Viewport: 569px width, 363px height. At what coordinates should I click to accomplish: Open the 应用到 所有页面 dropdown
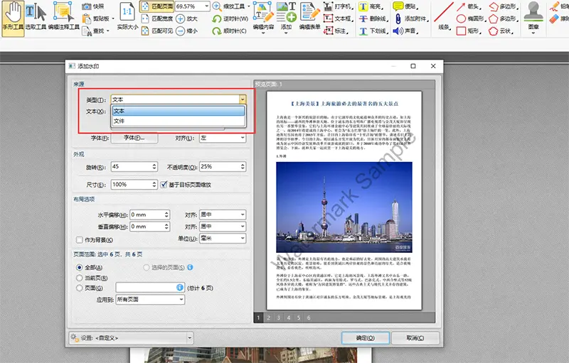click(150, 299)
